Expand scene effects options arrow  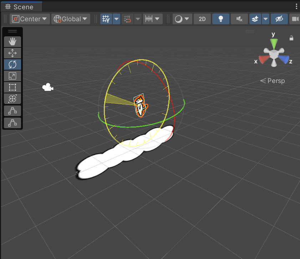(x=265, y=19)
